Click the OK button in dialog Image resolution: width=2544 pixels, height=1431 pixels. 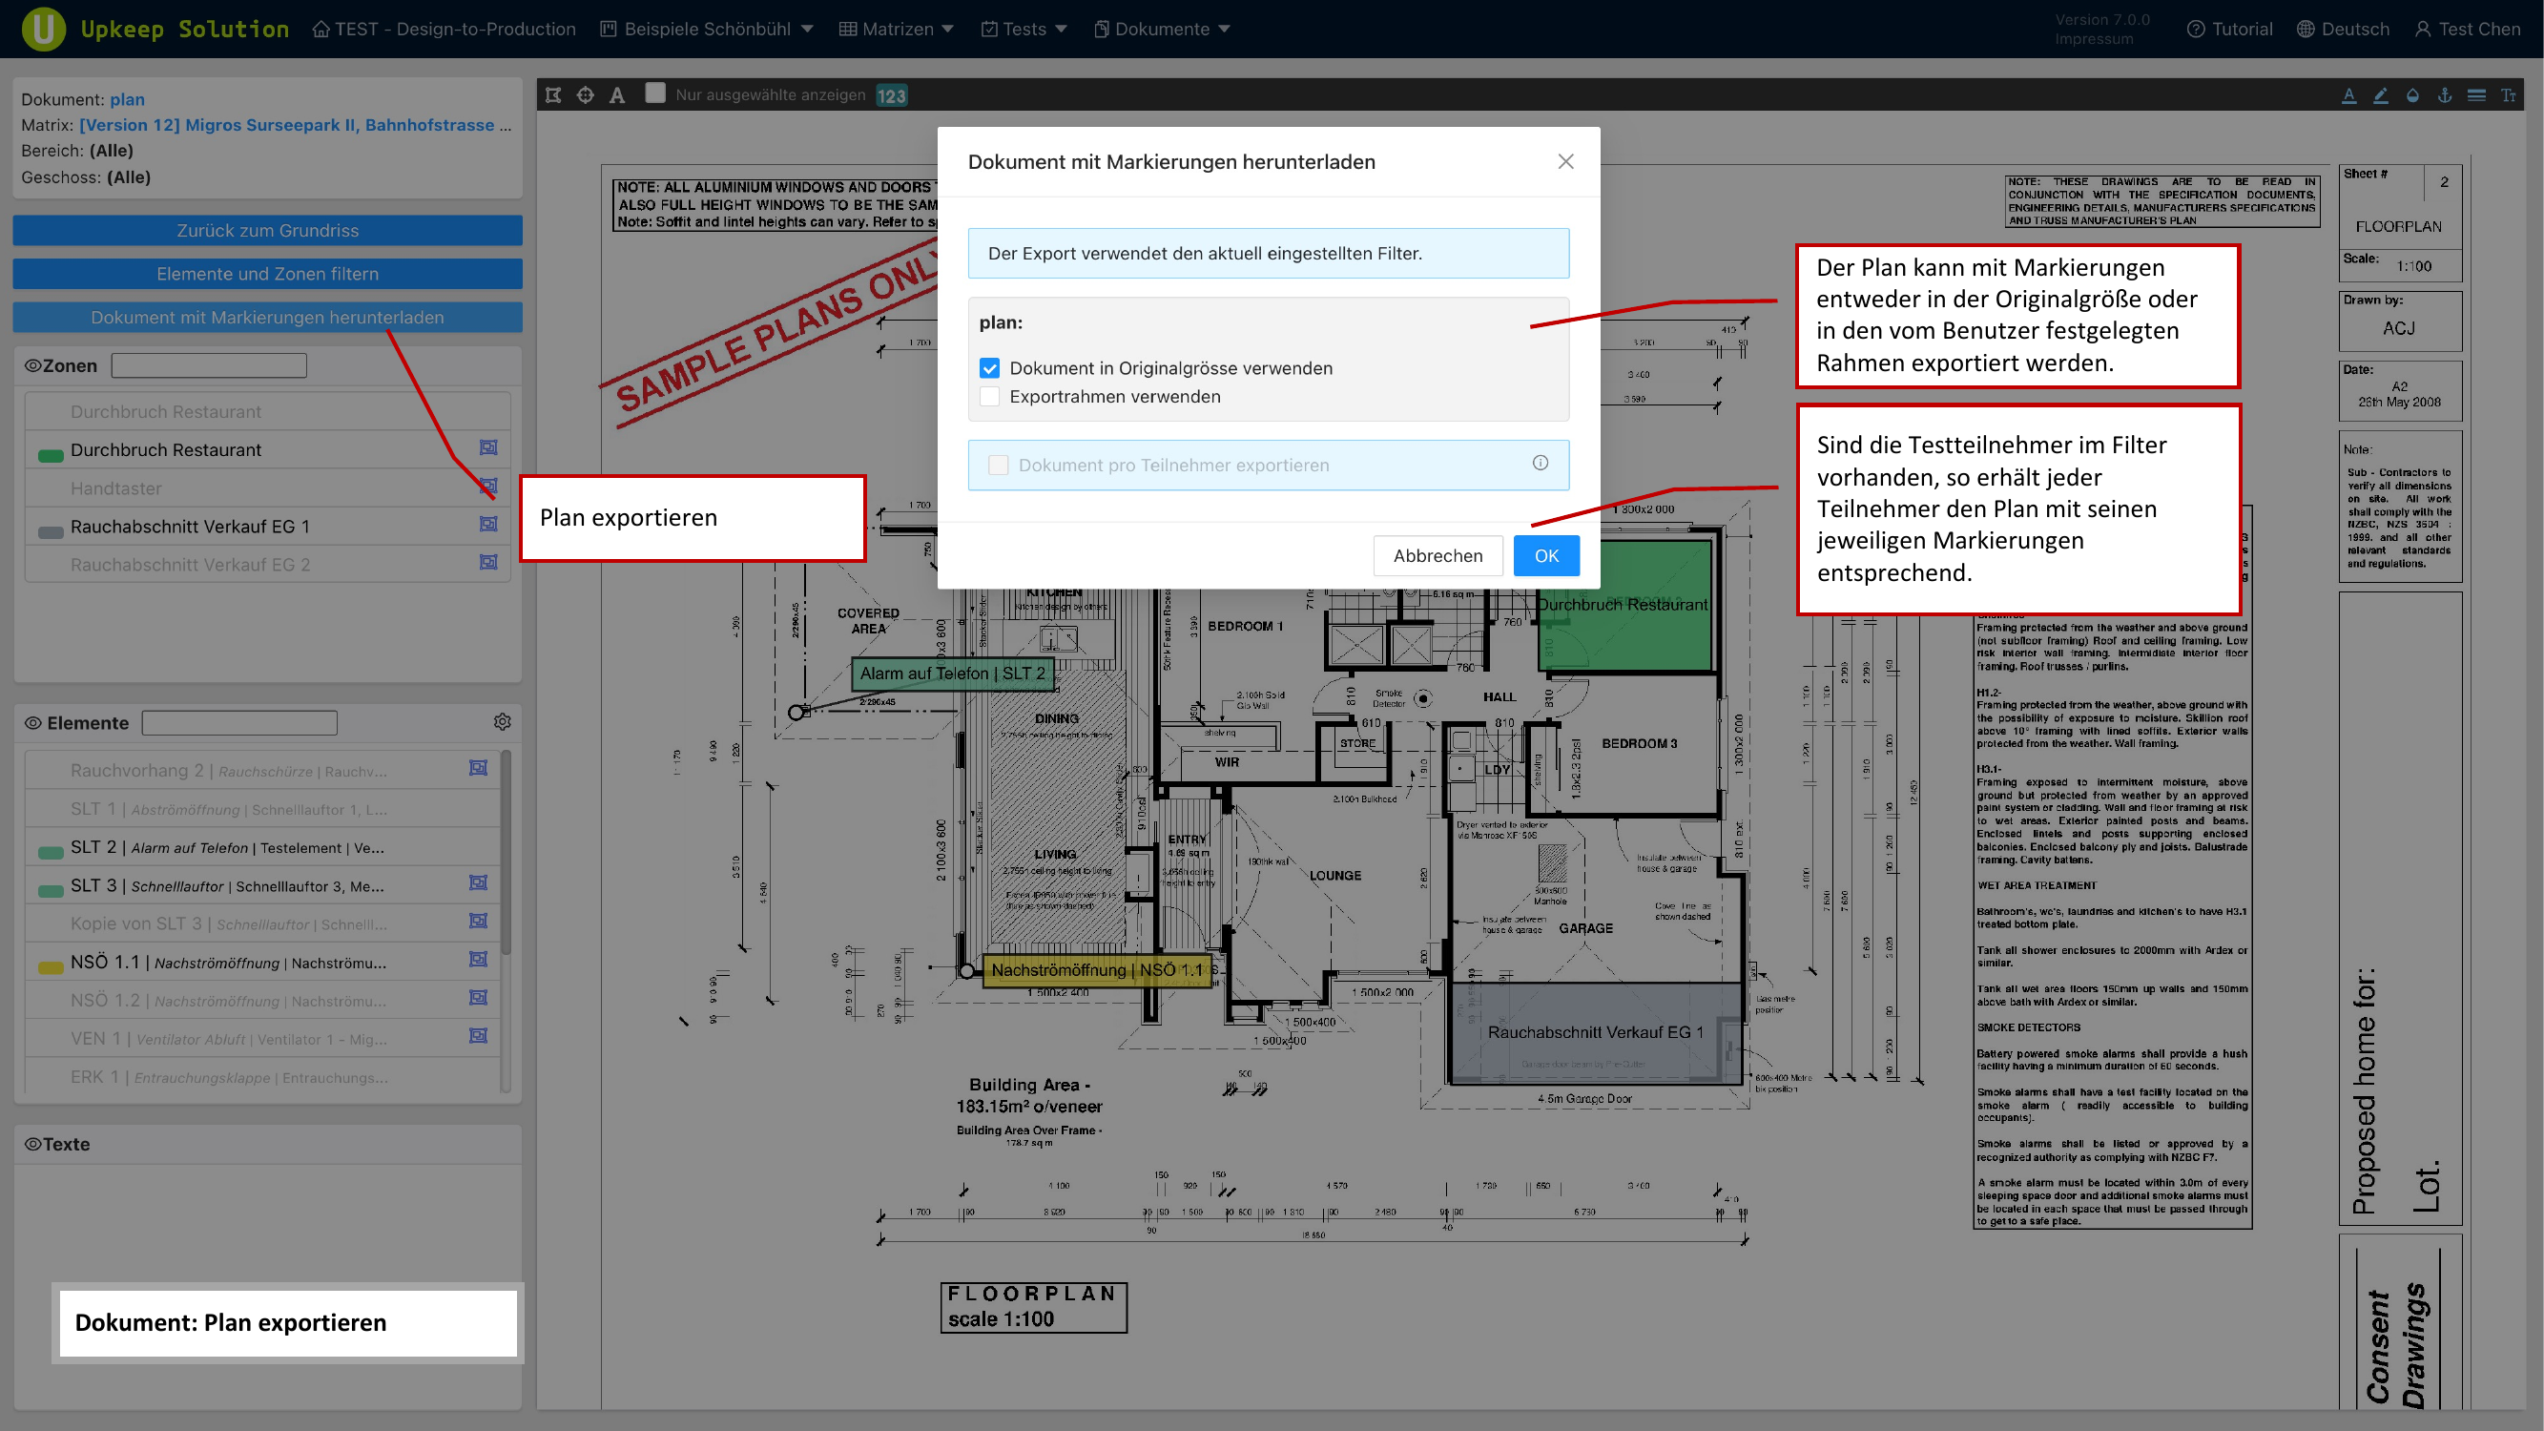1545,555
